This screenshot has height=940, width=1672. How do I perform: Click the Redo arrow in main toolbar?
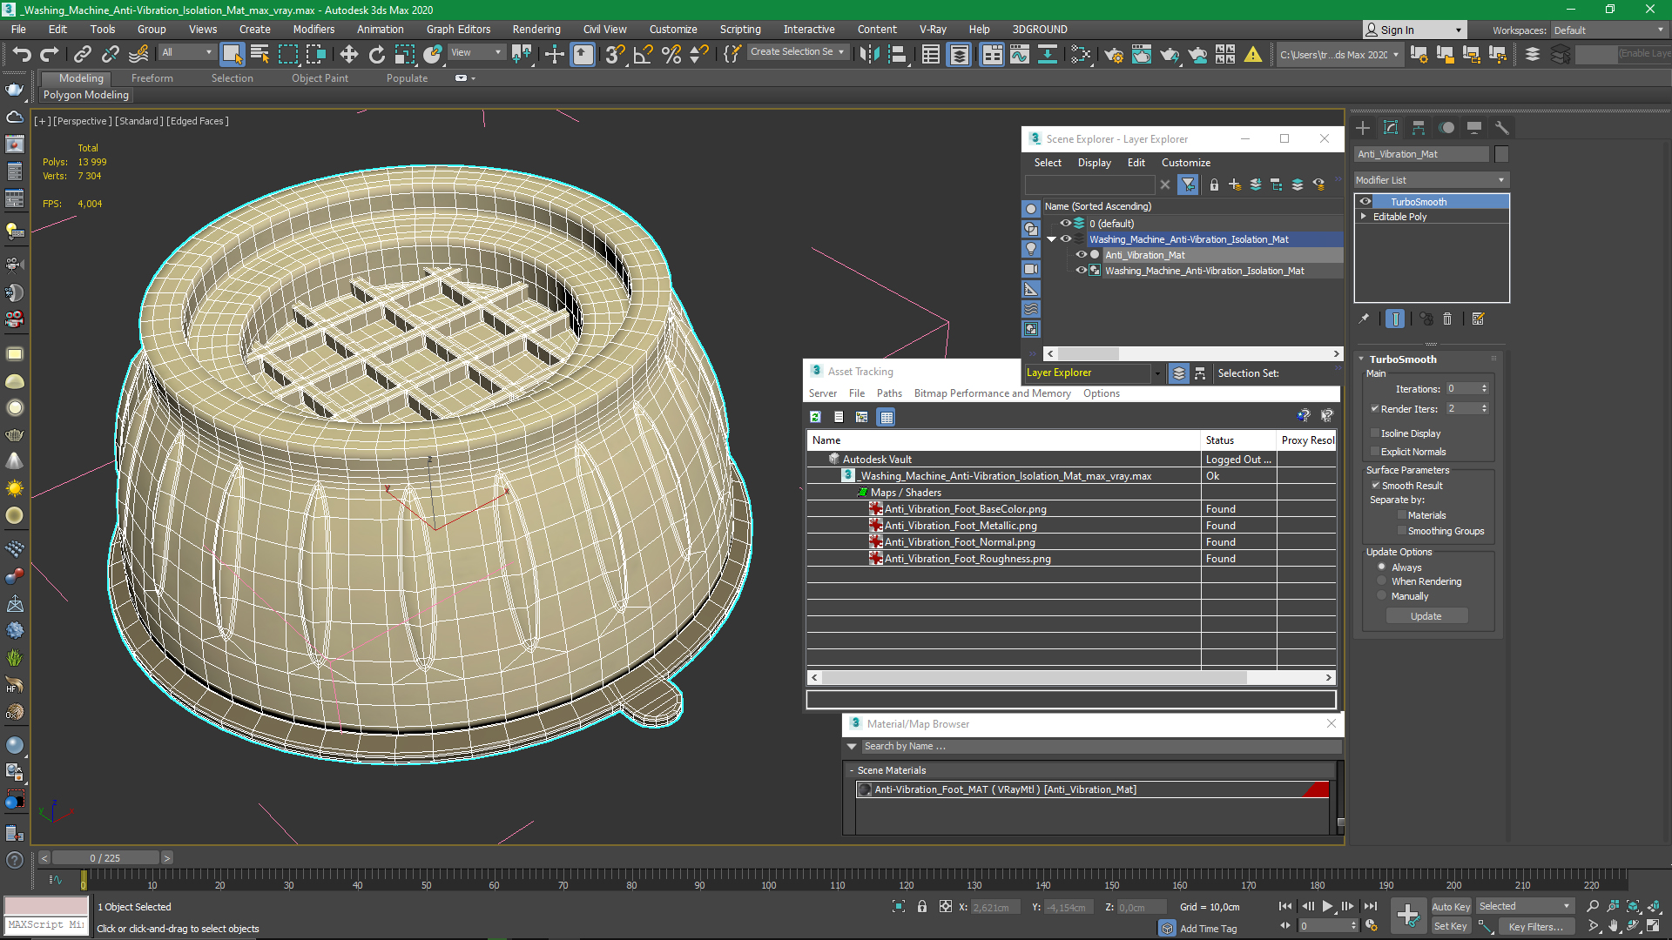click(50, 54)
